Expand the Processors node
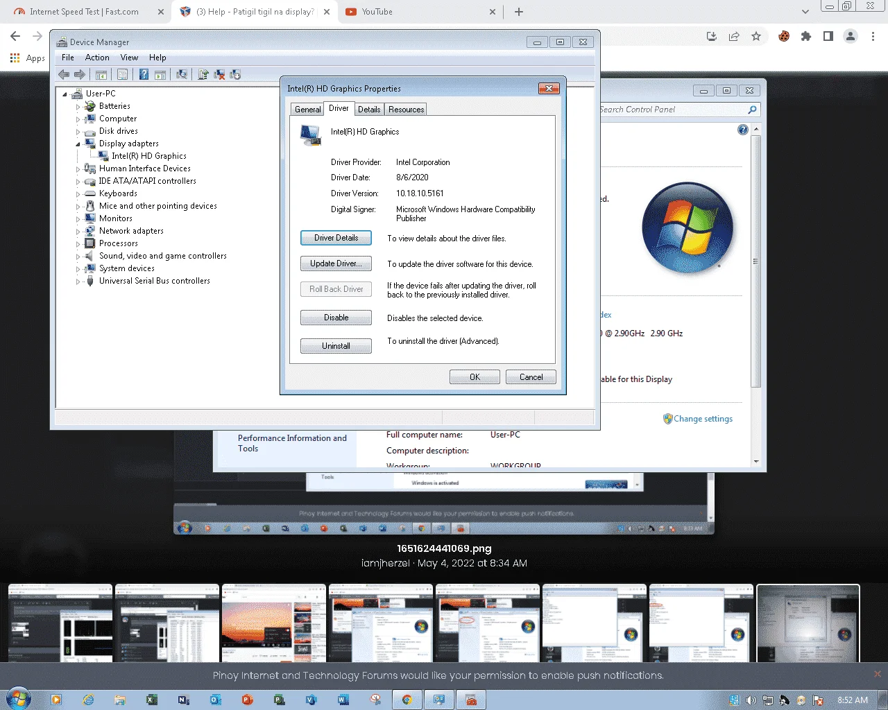 click(x=78, y=244)
